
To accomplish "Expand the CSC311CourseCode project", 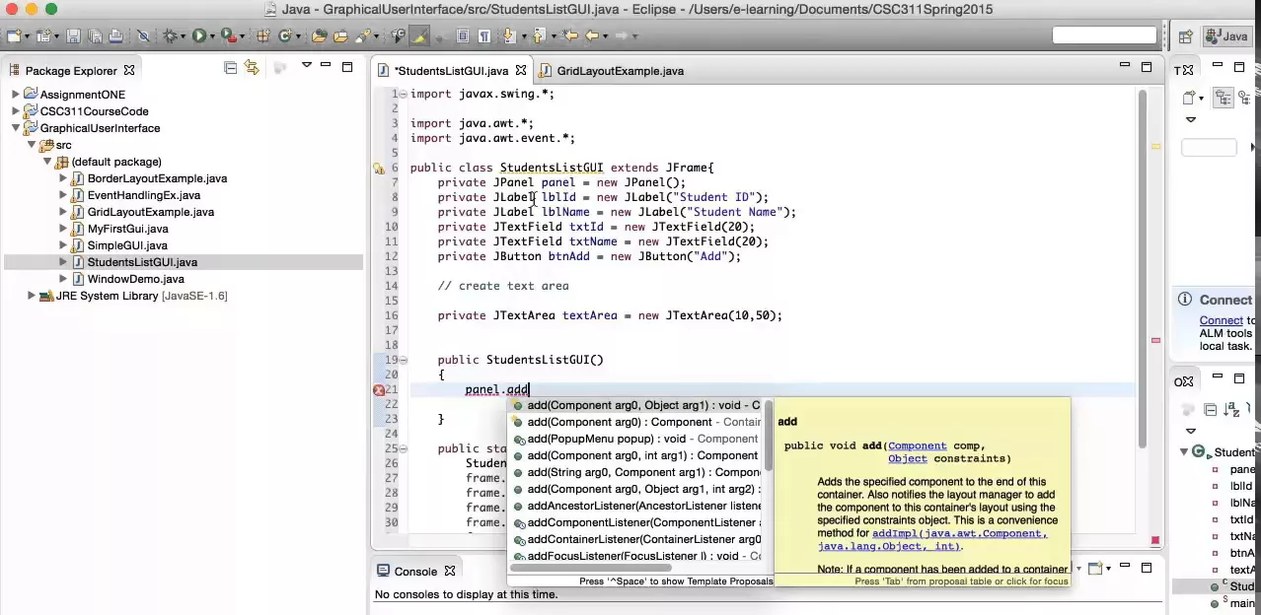I will [16, 111].
